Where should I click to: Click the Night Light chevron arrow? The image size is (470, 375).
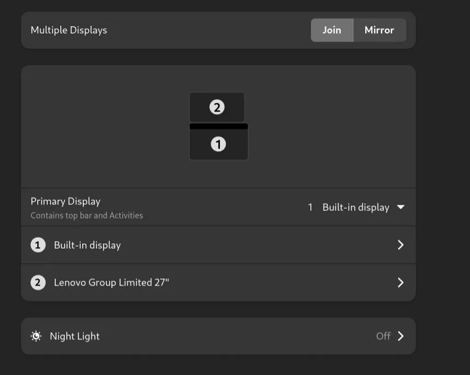point(401,336)
